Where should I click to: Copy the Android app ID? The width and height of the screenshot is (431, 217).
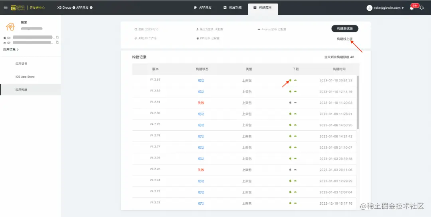point(57,43)
